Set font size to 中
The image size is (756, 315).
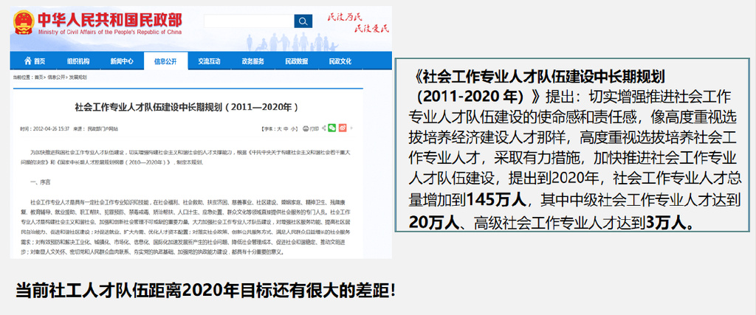tap(286, 128)
